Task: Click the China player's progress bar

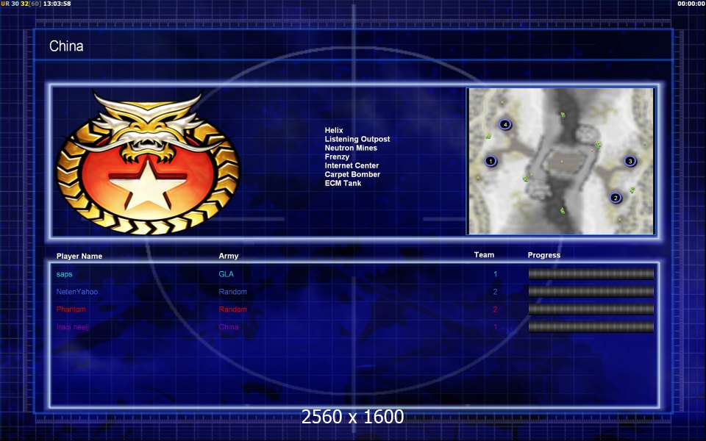Action: [x=591, y=326]
